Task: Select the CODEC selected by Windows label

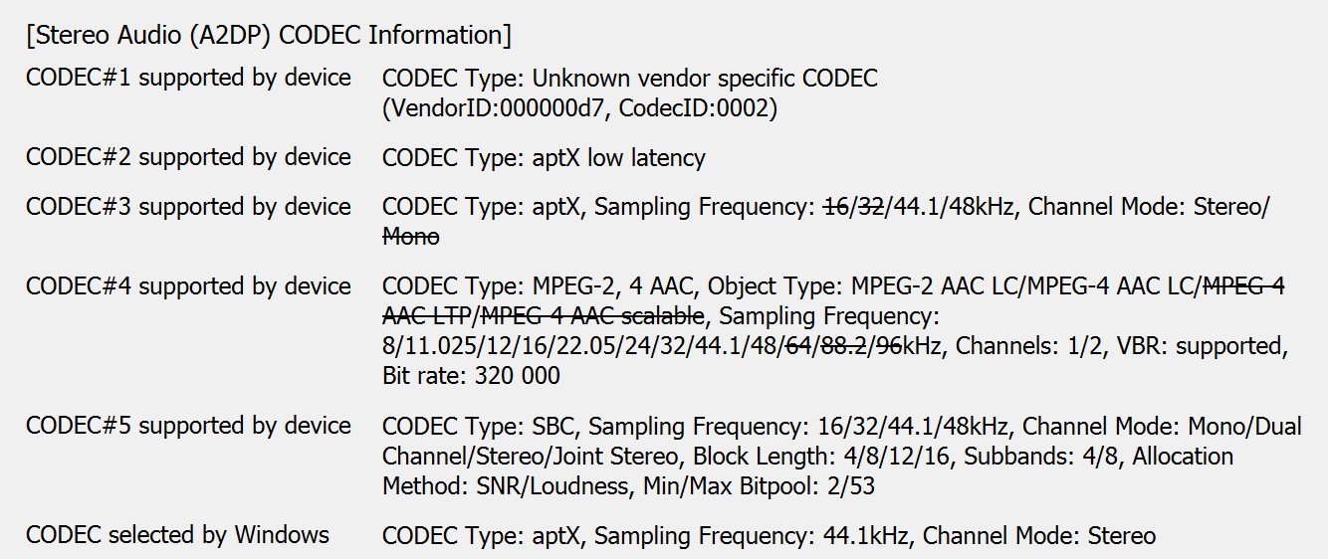Action: 177,535
